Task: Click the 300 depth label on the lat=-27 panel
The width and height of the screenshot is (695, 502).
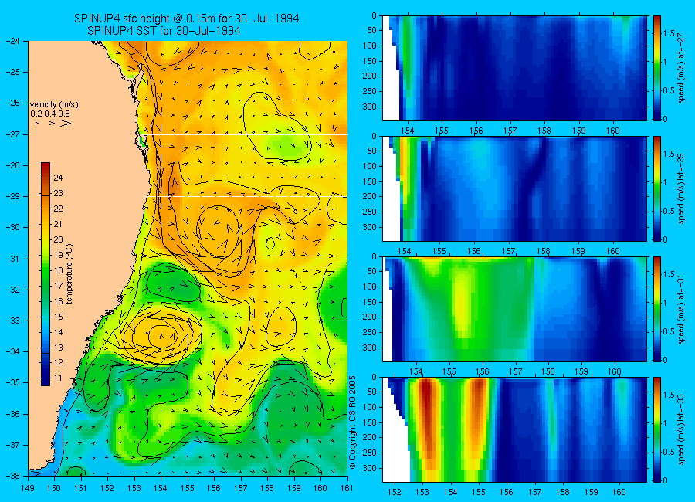Action: [x=370, y=107]
